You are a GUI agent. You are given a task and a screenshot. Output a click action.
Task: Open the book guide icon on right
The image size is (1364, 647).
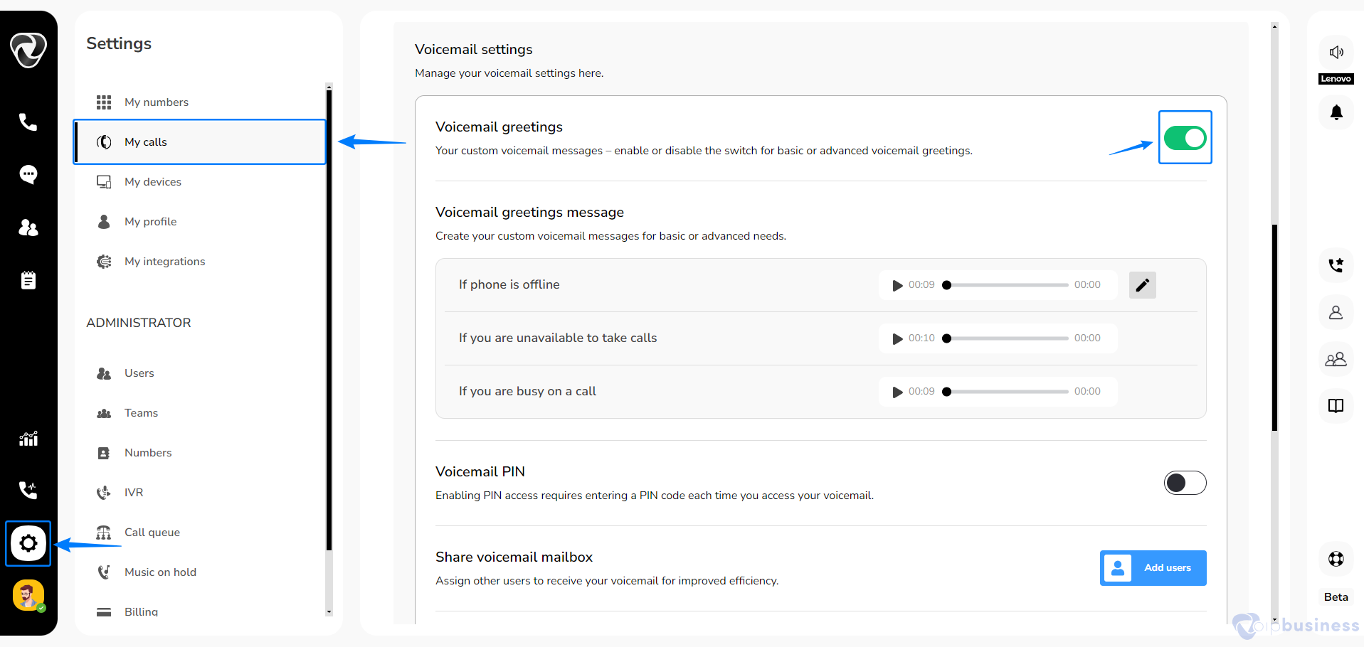pyautogui.click(x=1336, y=405)
